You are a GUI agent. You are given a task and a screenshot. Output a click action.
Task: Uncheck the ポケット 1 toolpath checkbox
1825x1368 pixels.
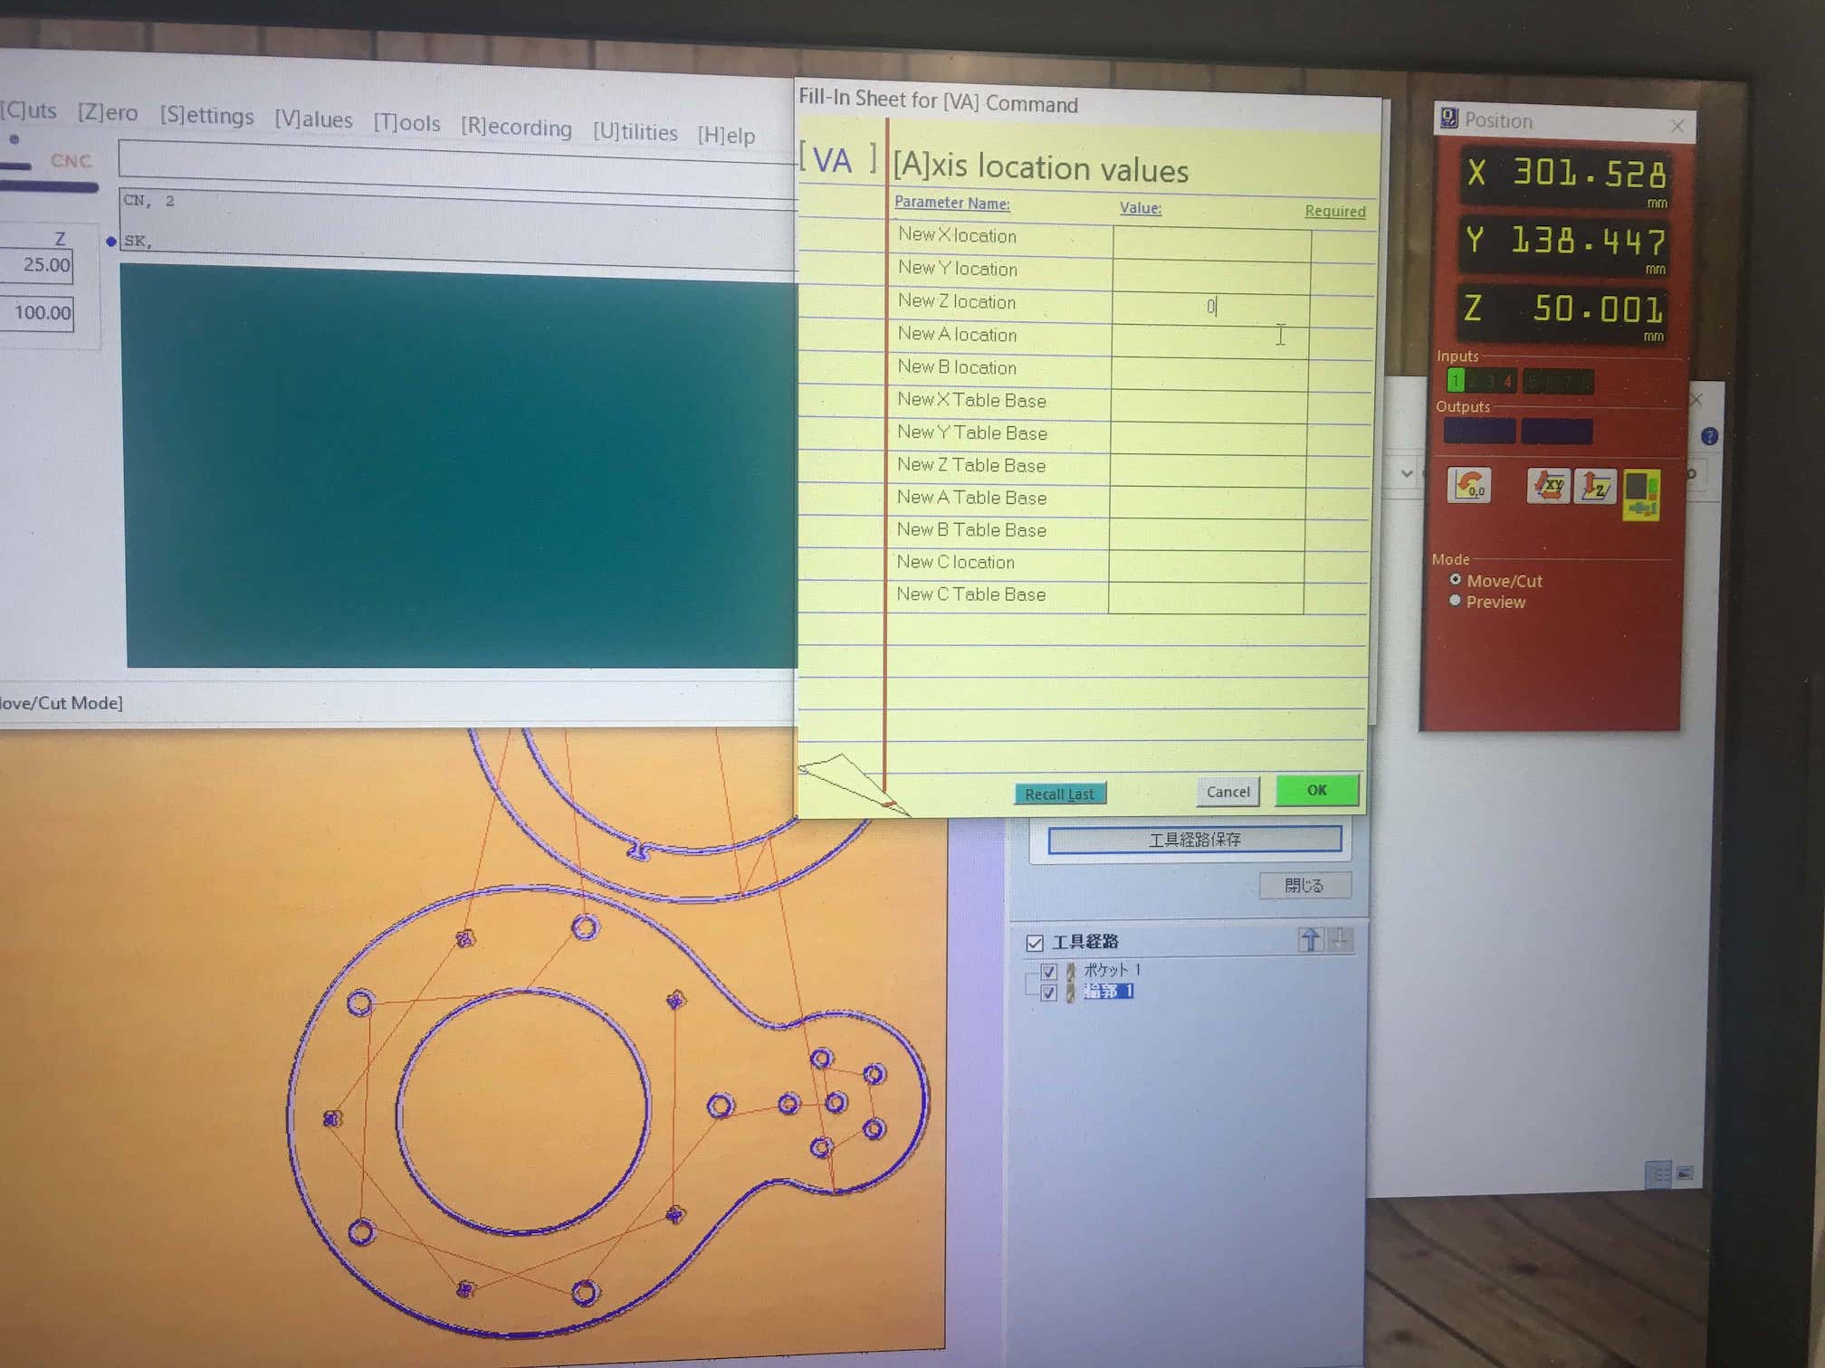[1048, 971]
